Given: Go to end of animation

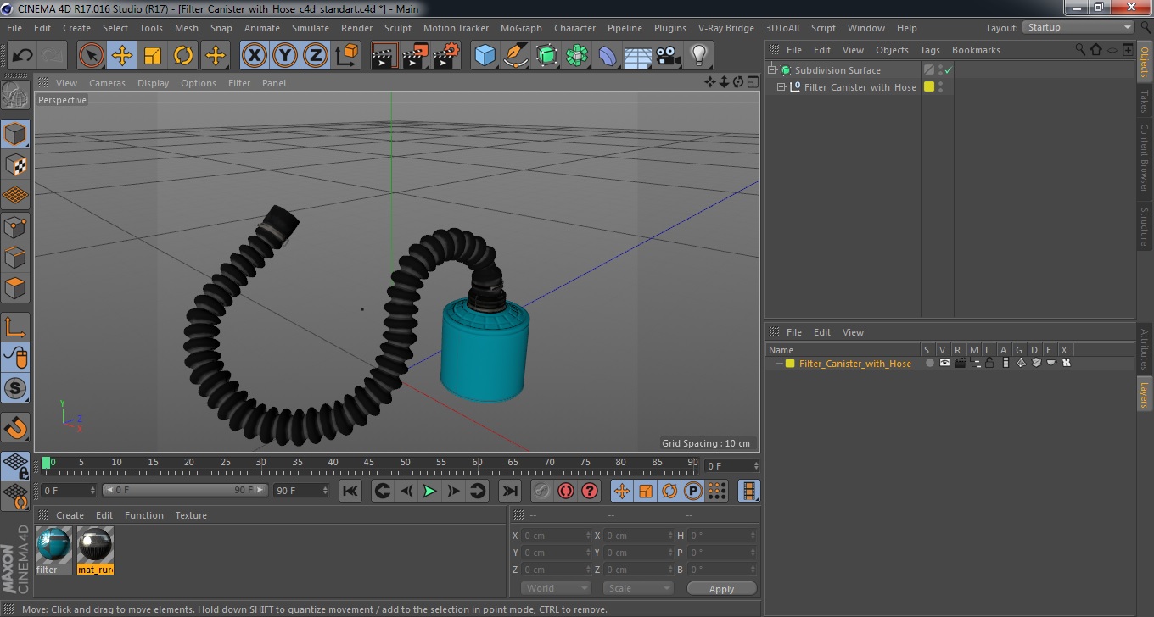Looking at the screenshot, I should point(509,491).
